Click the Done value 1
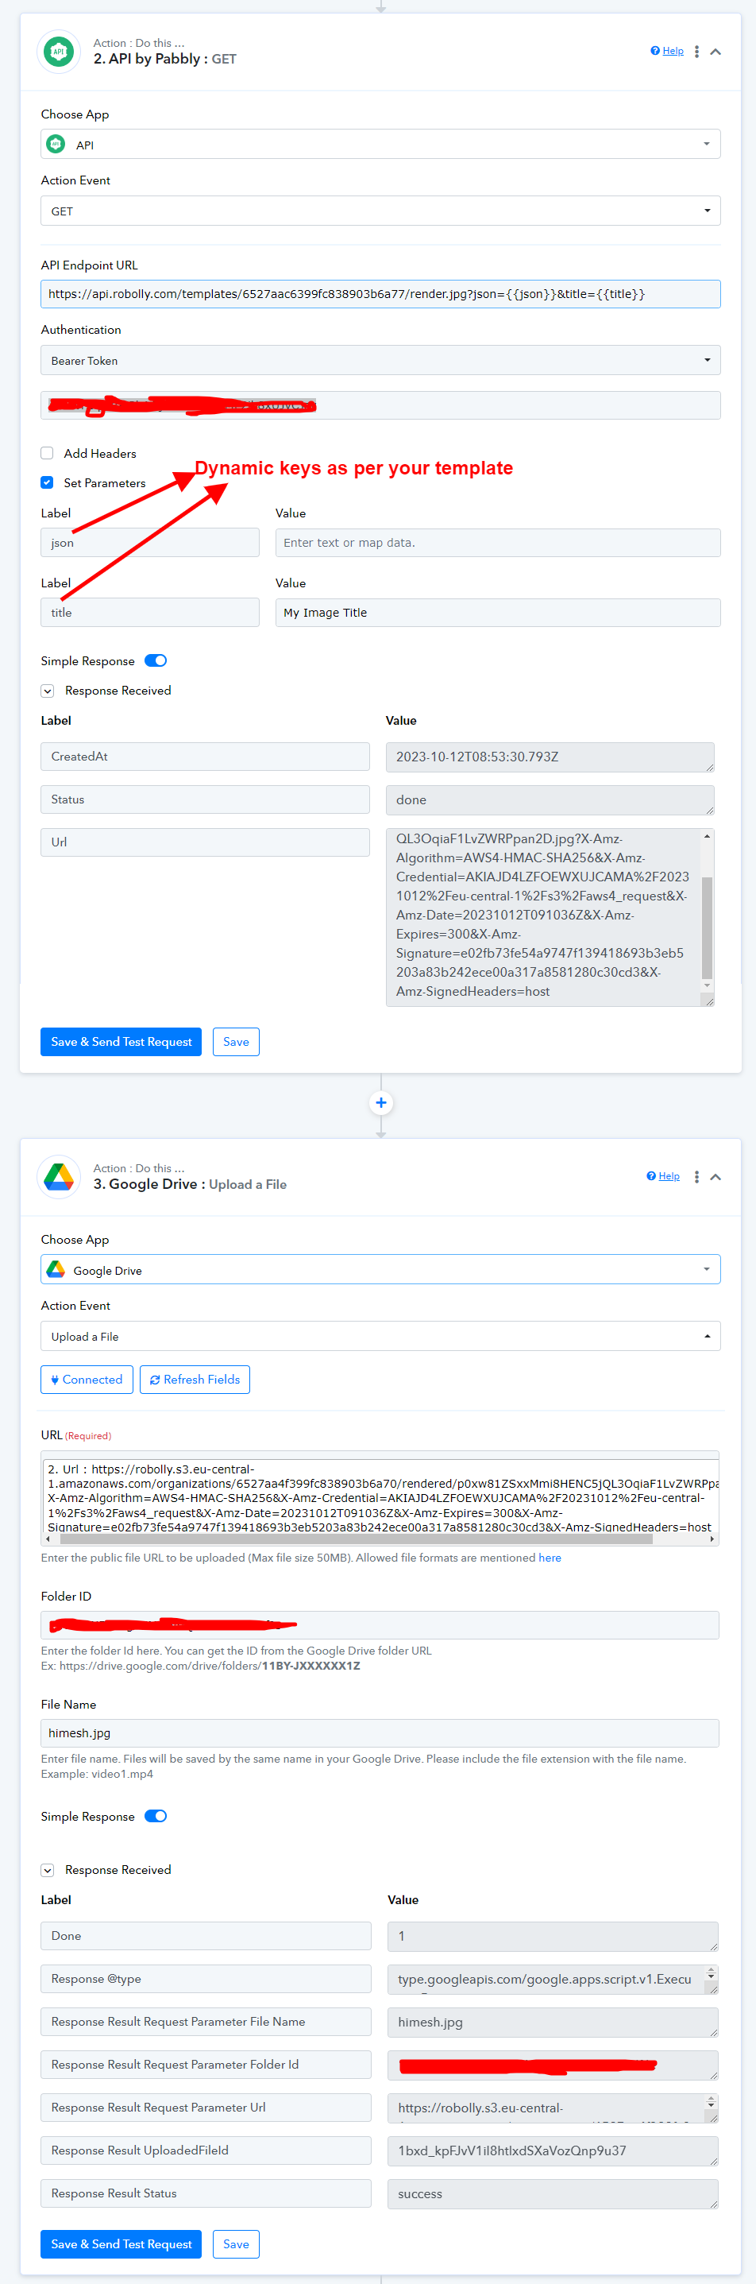 pos(552,1936)
